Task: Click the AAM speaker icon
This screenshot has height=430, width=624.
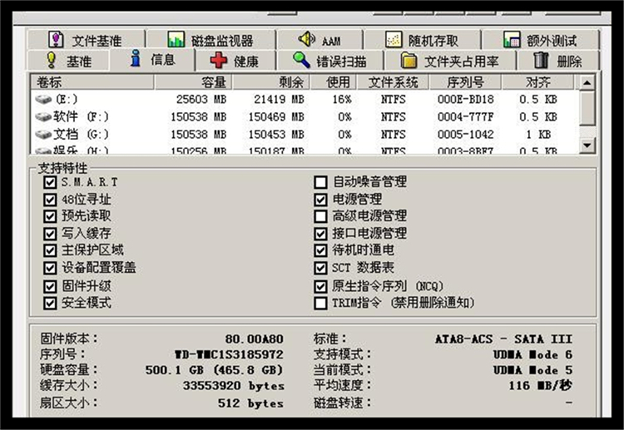Action: (307, 40)
